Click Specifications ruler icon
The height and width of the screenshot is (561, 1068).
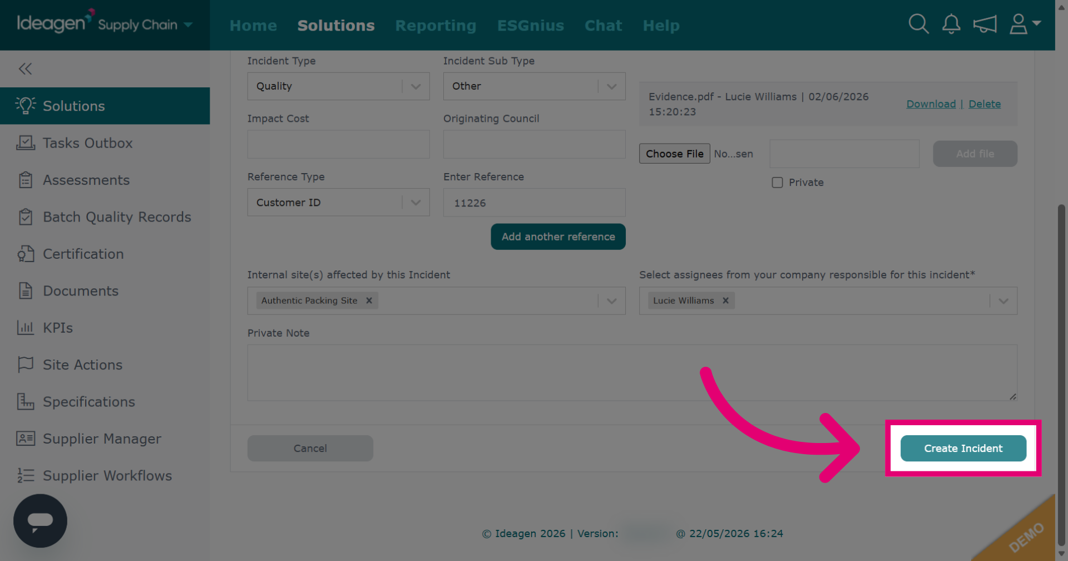coord(25,401)
